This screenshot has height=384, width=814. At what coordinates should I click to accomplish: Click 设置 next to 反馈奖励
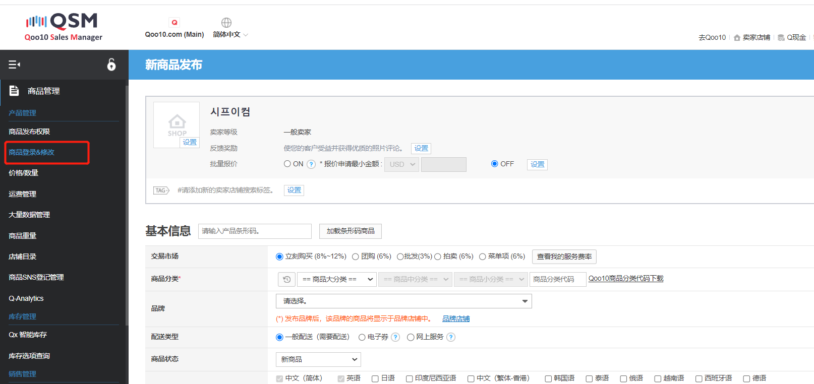[421, 148]
